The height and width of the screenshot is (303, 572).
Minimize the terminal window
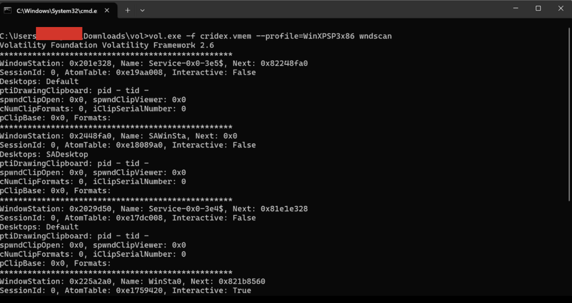coord(516,9)
